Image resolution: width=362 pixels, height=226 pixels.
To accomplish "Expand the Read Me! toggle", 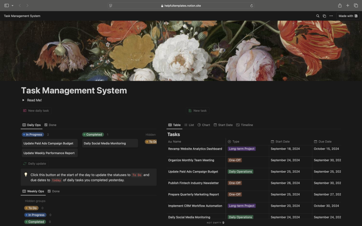I will click(23, 100).
